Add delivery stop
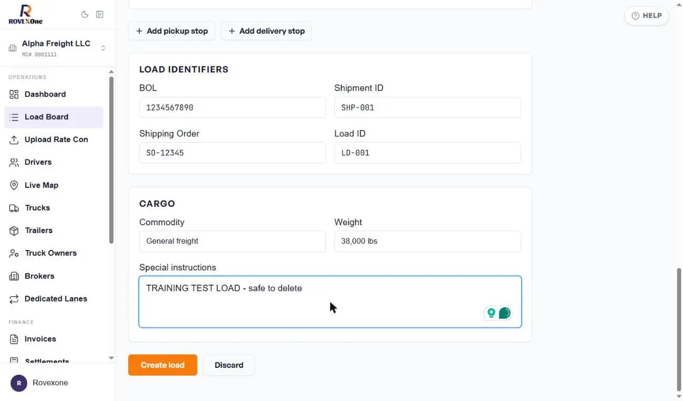This screenshot has width=683, height=401. pyautogui.click(x=267, y=31)
